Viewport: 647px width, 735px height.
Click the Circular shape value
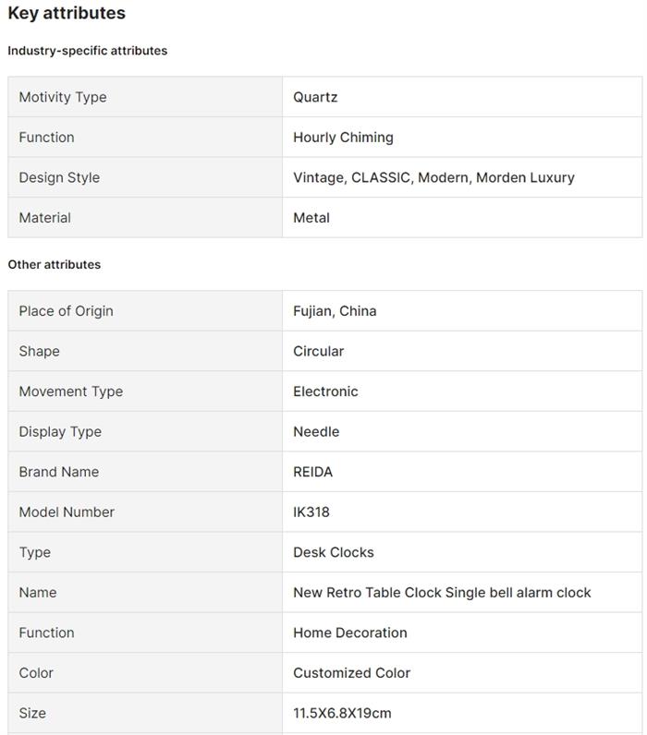[x=318, y=352]
